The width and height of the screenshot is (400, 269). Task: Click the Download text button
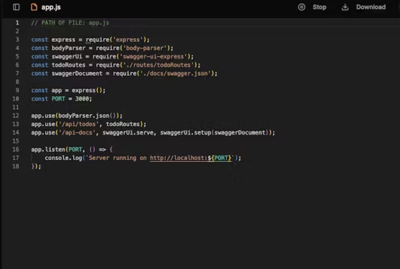tap(370, 7)
